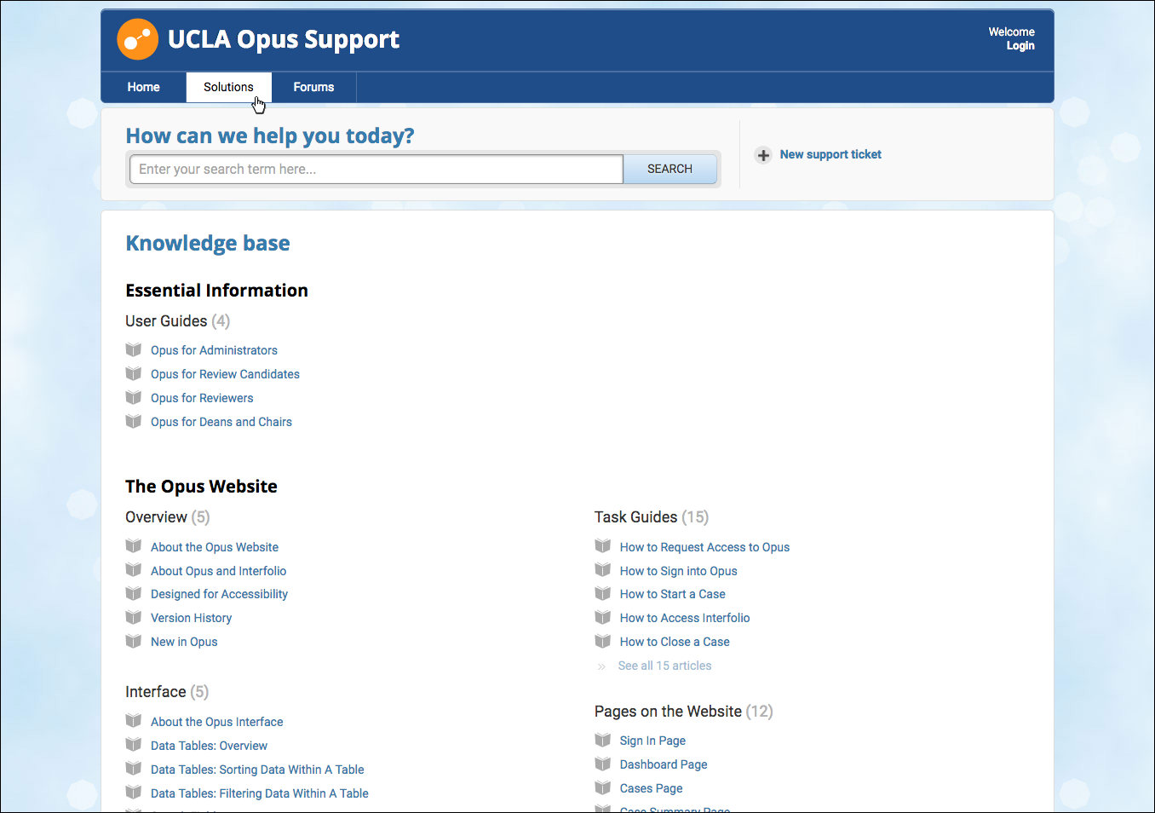
Task: Open How to Access Interfolio article
Action: pyautogui.click(x=685, y=618)
